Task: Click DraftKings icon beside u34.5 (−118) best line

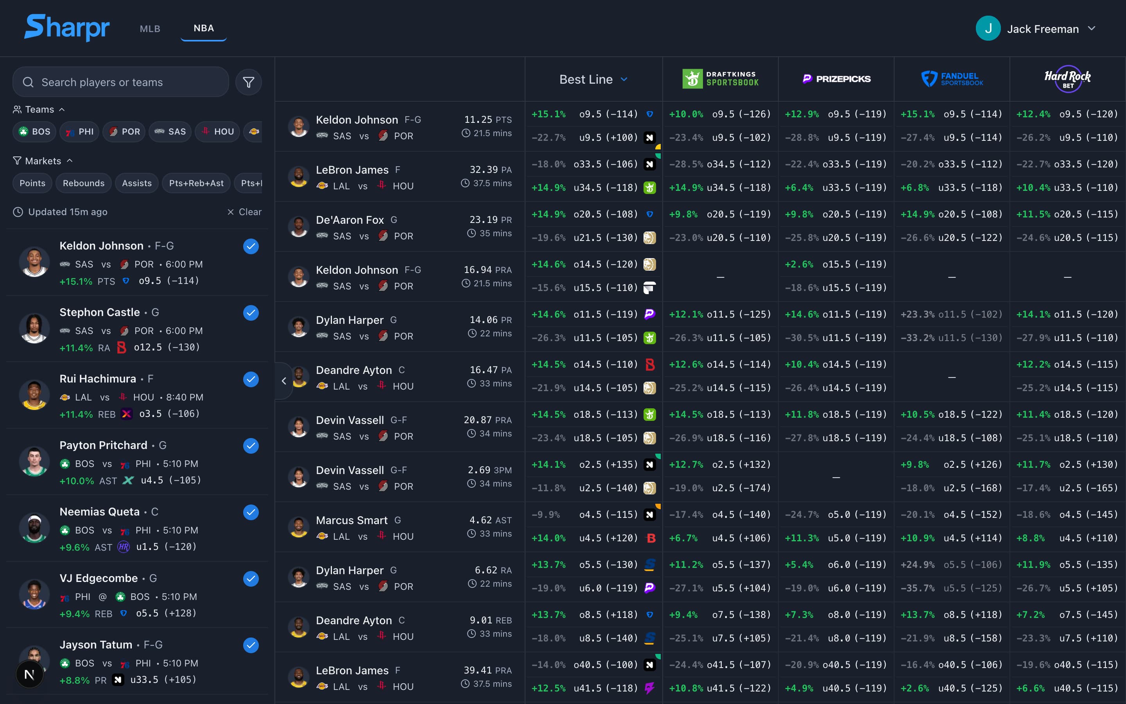Action: (x=649, y=188)
